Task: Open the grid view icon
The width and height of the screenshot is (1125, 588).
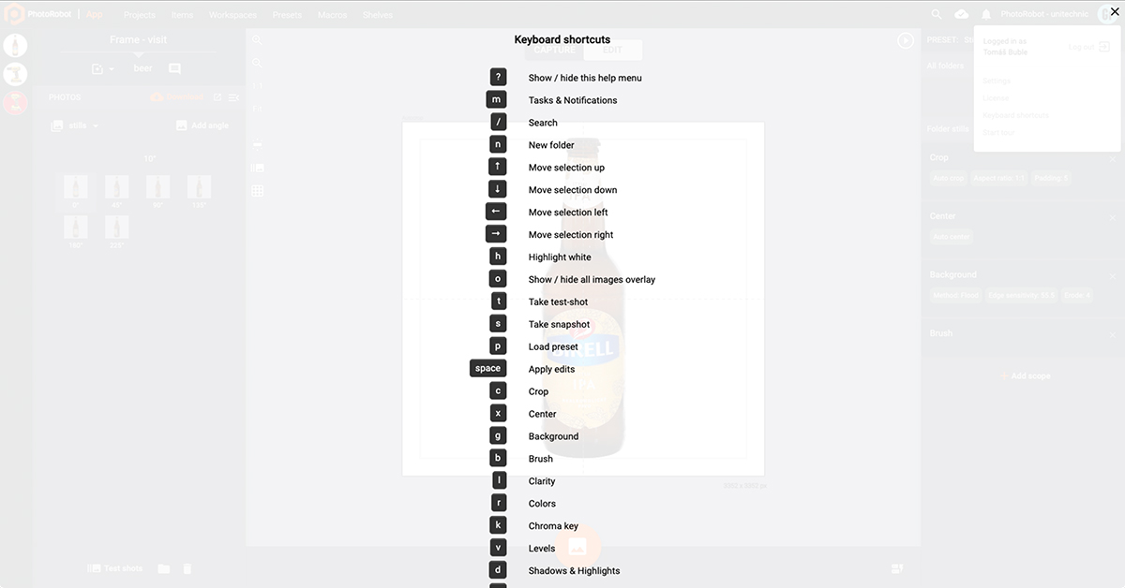Action: [258, 192]
